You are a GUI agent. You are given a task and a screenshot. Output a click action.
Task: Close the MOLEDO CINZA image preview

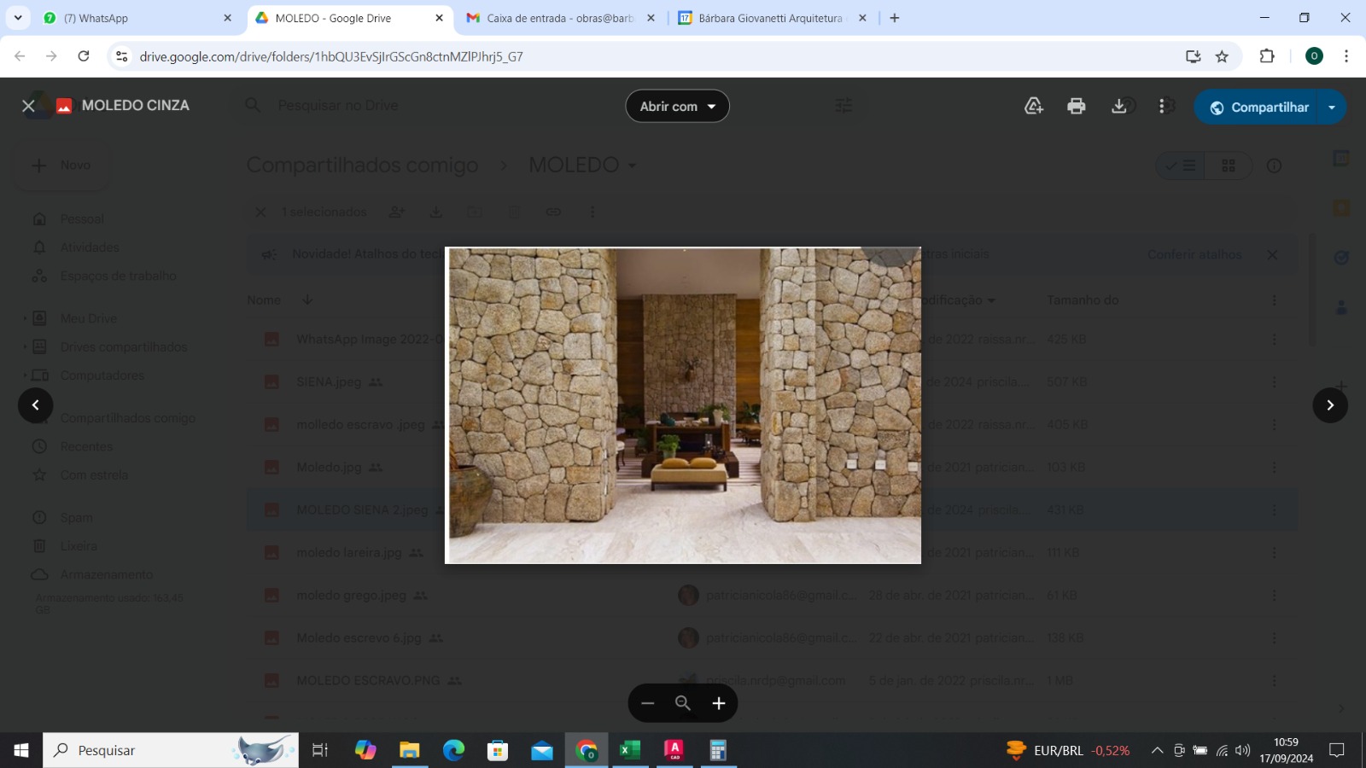coord(28,106)
